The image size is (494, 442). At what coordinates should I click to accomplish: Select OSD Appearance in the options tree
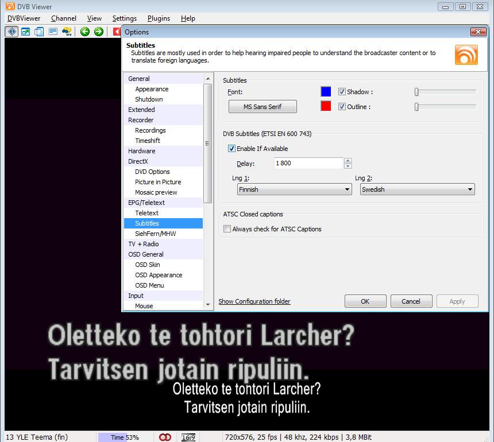pyautogui.click(x=159, y=275)
